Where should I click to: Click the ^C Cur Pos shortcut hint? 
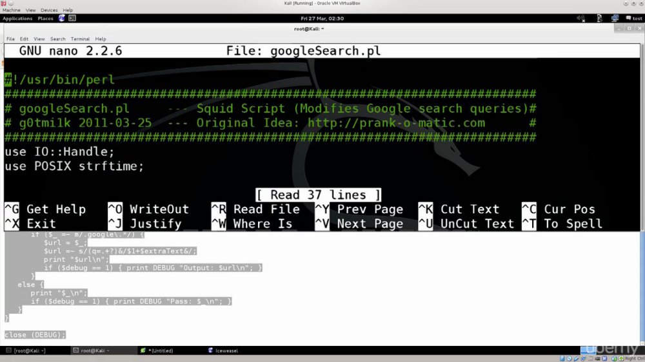558,209
